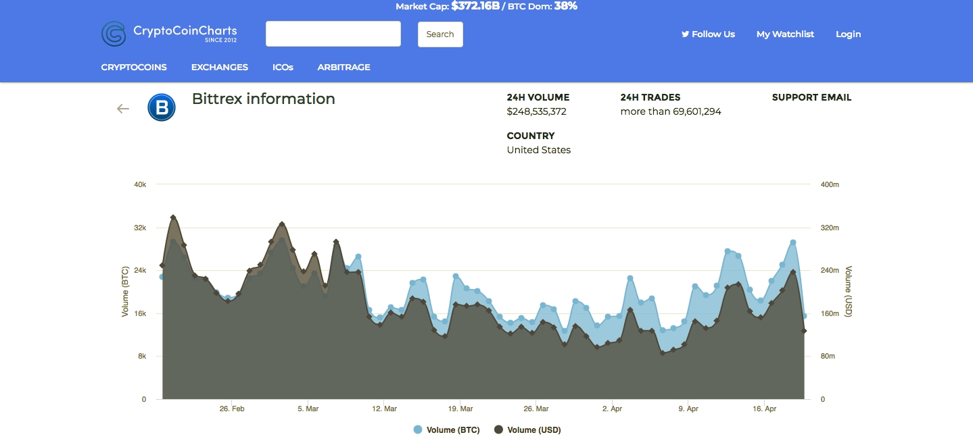Click the first USD data point on chart
973x445 pixels.
pos(162,265)
